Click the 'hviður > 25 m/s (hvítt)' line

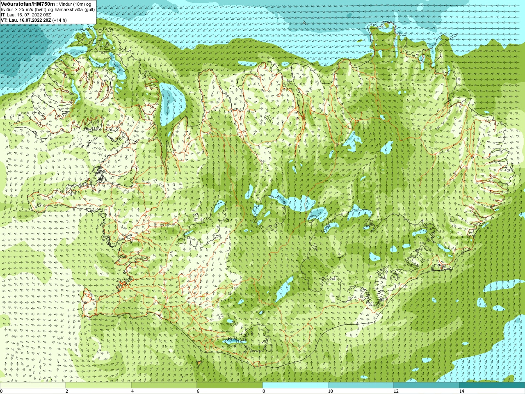coord(24,9)
